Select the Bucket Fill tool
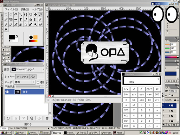This screenshot has height=135, width=180. (31, 19)
